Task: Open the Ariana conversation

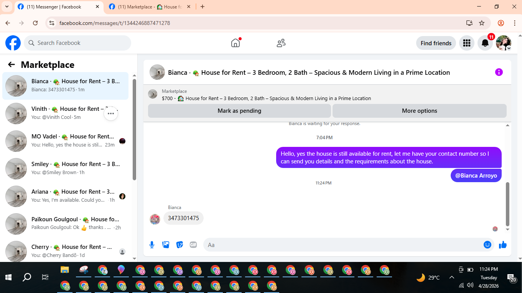Action: point(66,196)
